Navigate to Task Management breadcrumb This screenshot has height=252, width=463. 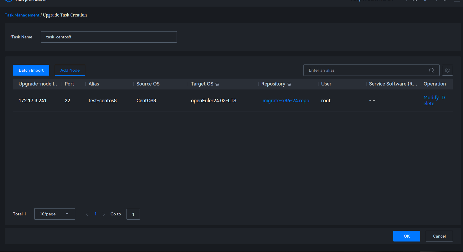(22, 15)
